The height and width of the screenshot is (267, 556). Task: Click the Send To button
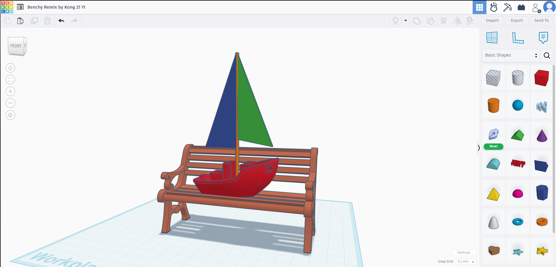[x=541, y=21]
